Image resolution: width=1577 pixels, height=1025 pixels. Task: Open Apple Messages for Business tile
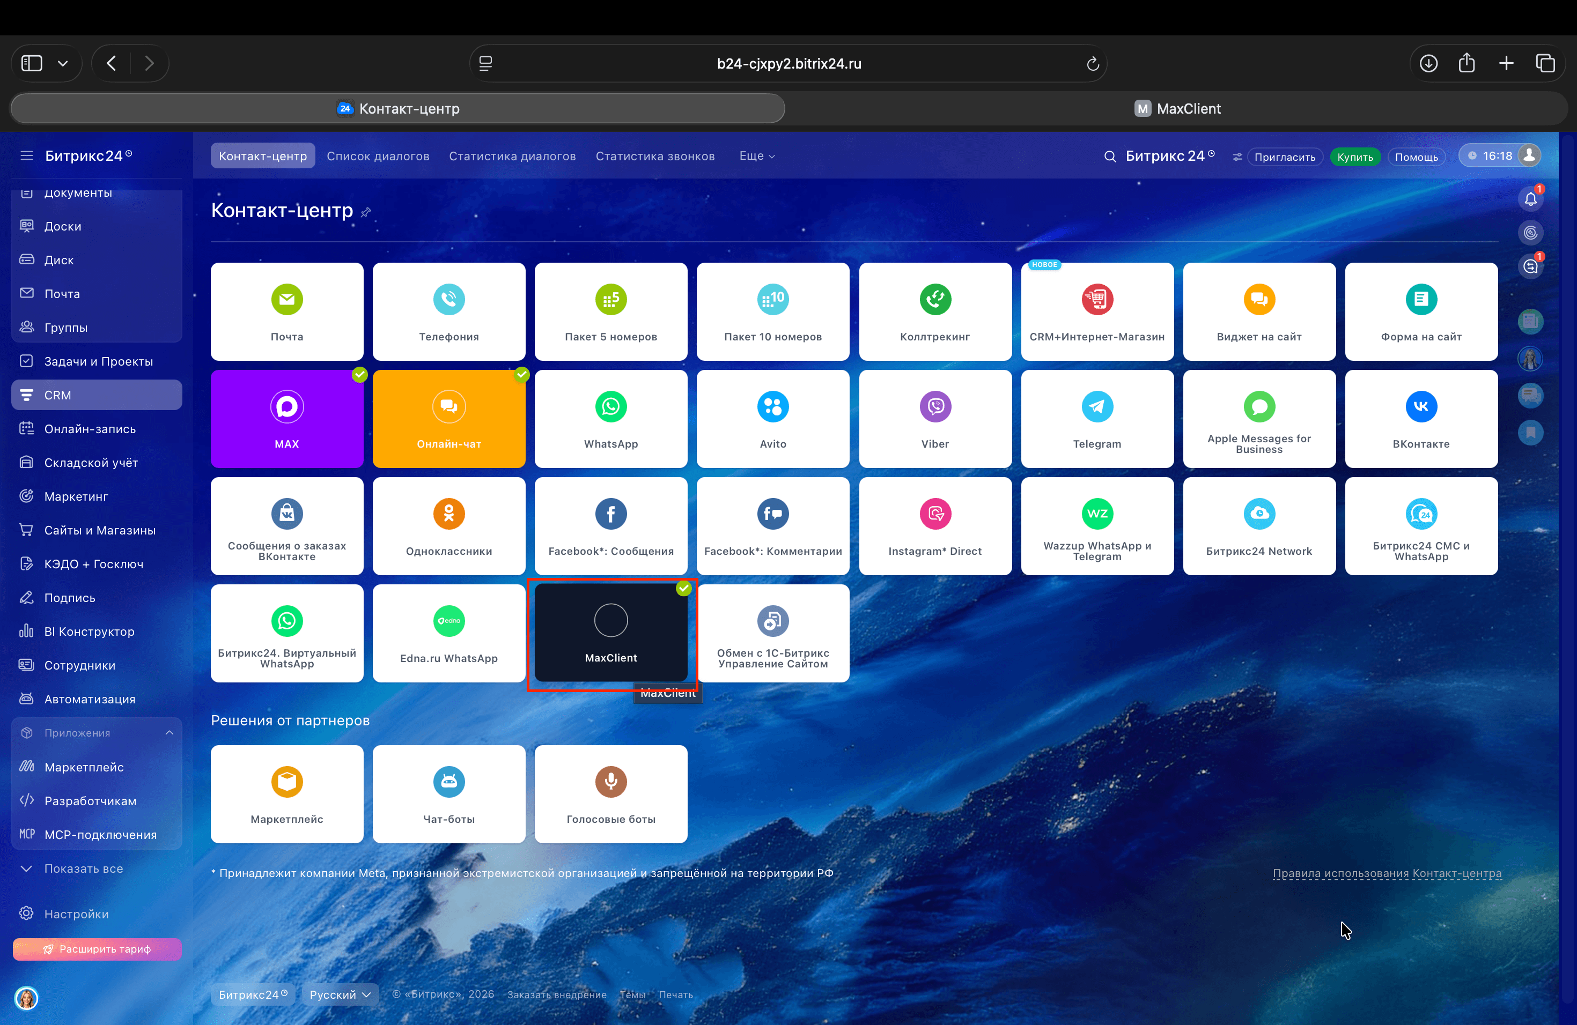click(x=1259, y=419)
